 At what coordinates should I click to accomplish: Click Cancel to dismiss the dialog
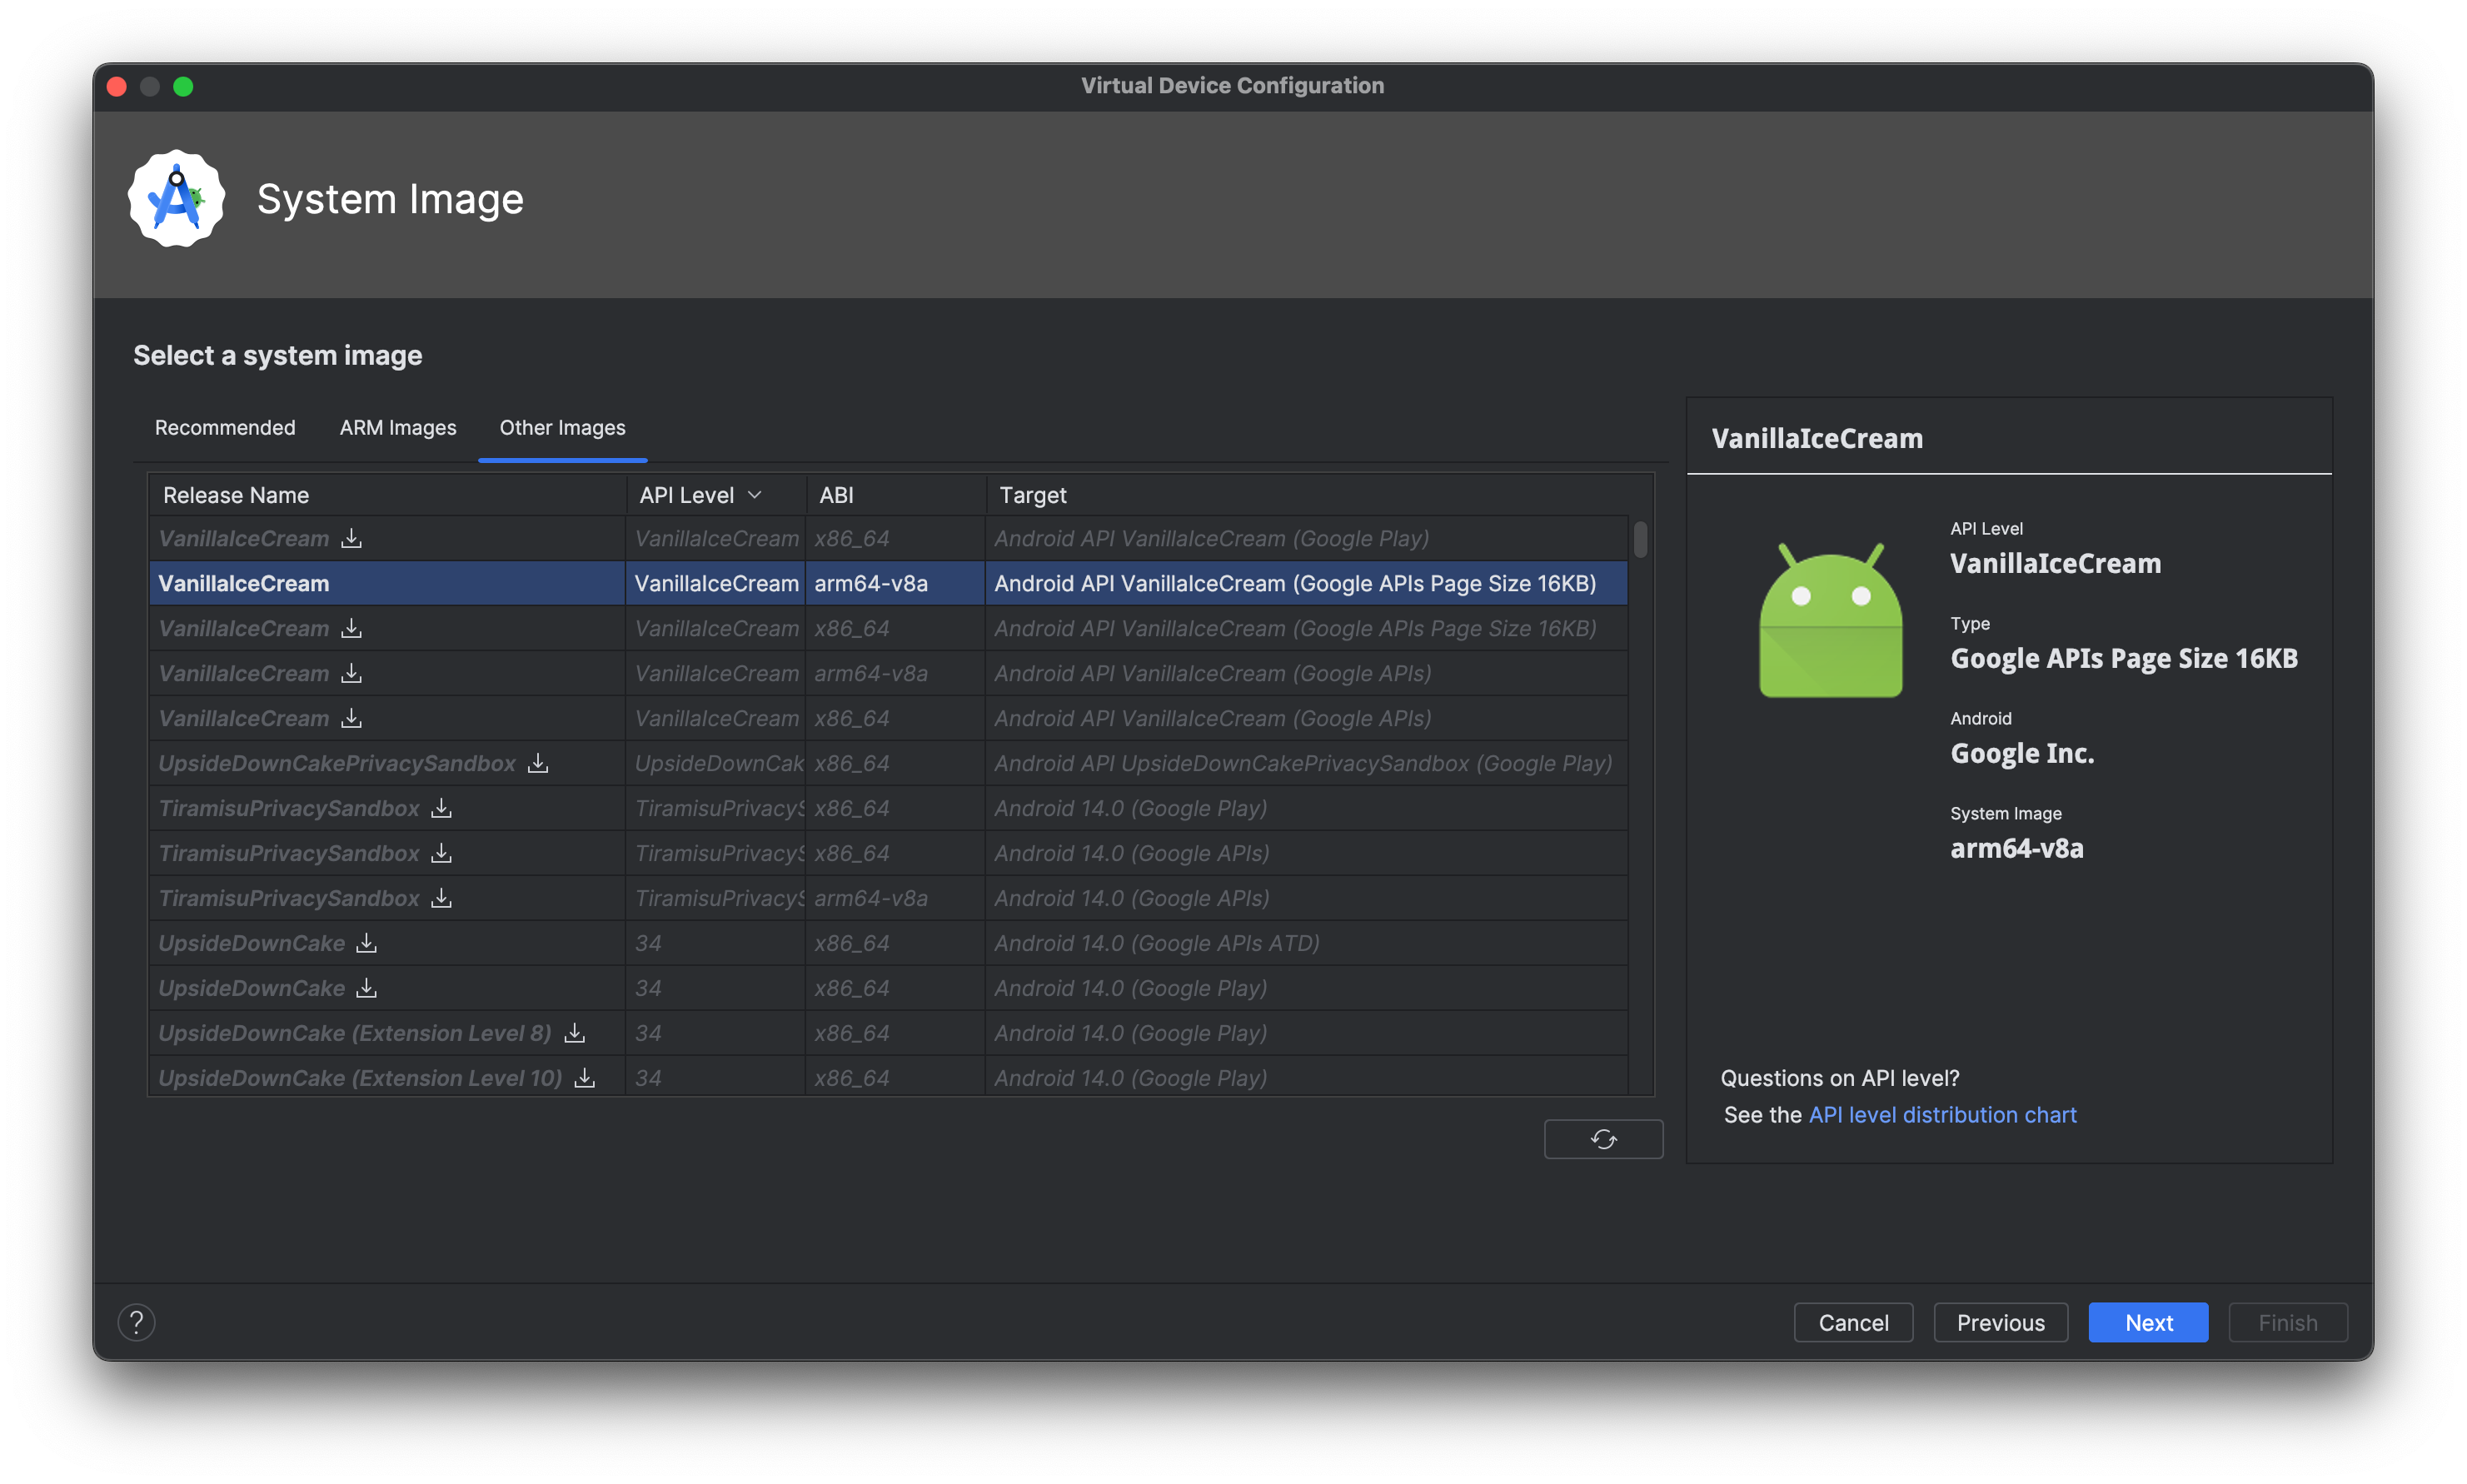(x=1852, y=1322)
